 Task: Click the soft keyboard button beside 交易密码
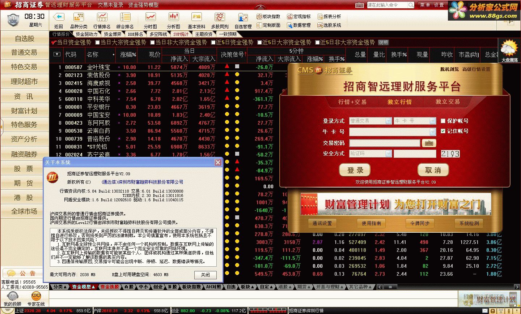429,143
